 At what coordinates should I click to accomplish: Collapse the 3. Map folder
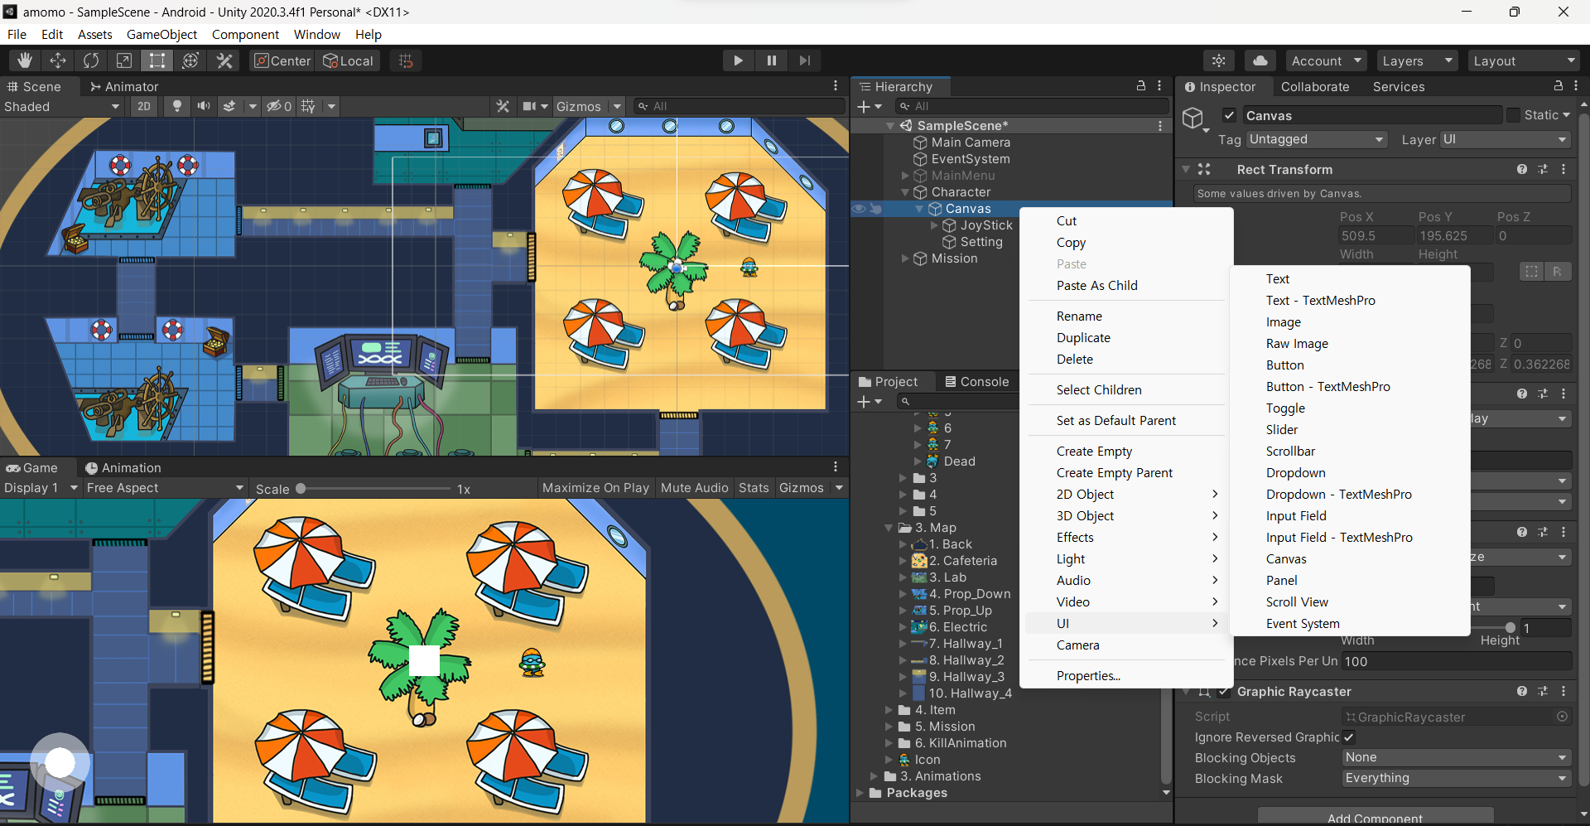coord(889,528)
